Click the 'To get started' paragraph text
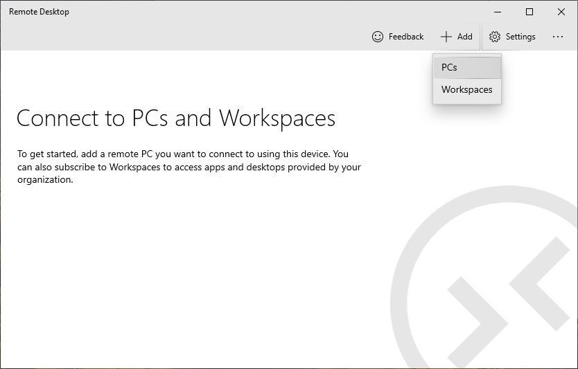Viewport: 578px width, 369px height. coord(189,167)
